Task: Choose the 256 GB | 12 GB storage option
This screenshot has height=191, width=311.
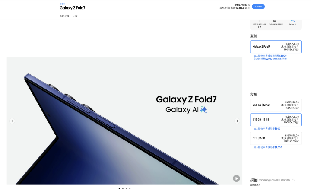Action: tap(276, 105)
